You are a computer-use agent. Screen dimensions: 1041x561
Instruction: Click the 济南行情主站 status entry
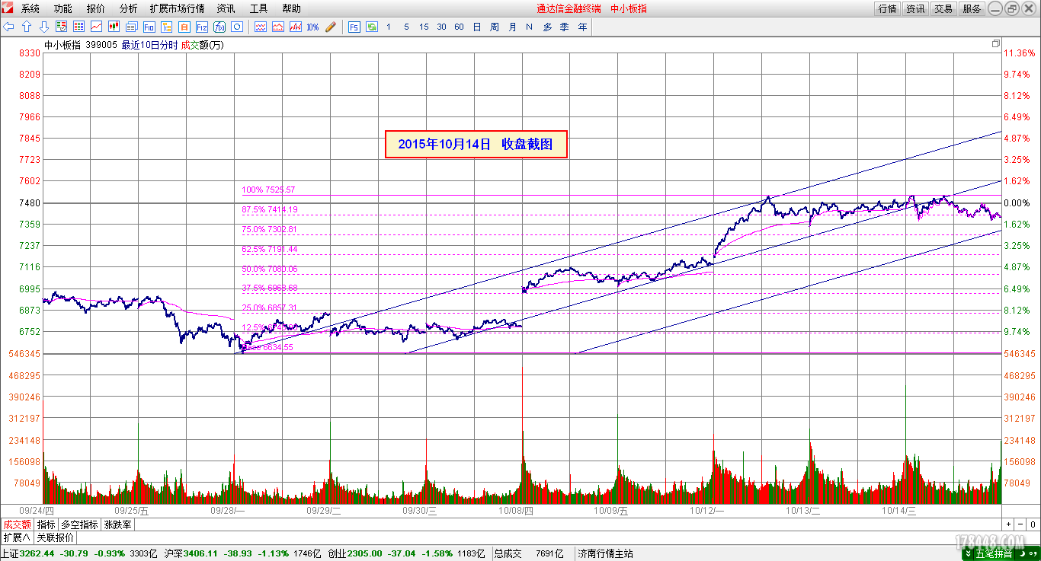pos(606,553)
